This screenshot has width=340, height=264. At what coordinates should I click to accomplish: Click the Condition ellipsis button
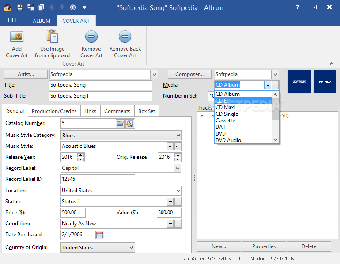tap(178, 224)
